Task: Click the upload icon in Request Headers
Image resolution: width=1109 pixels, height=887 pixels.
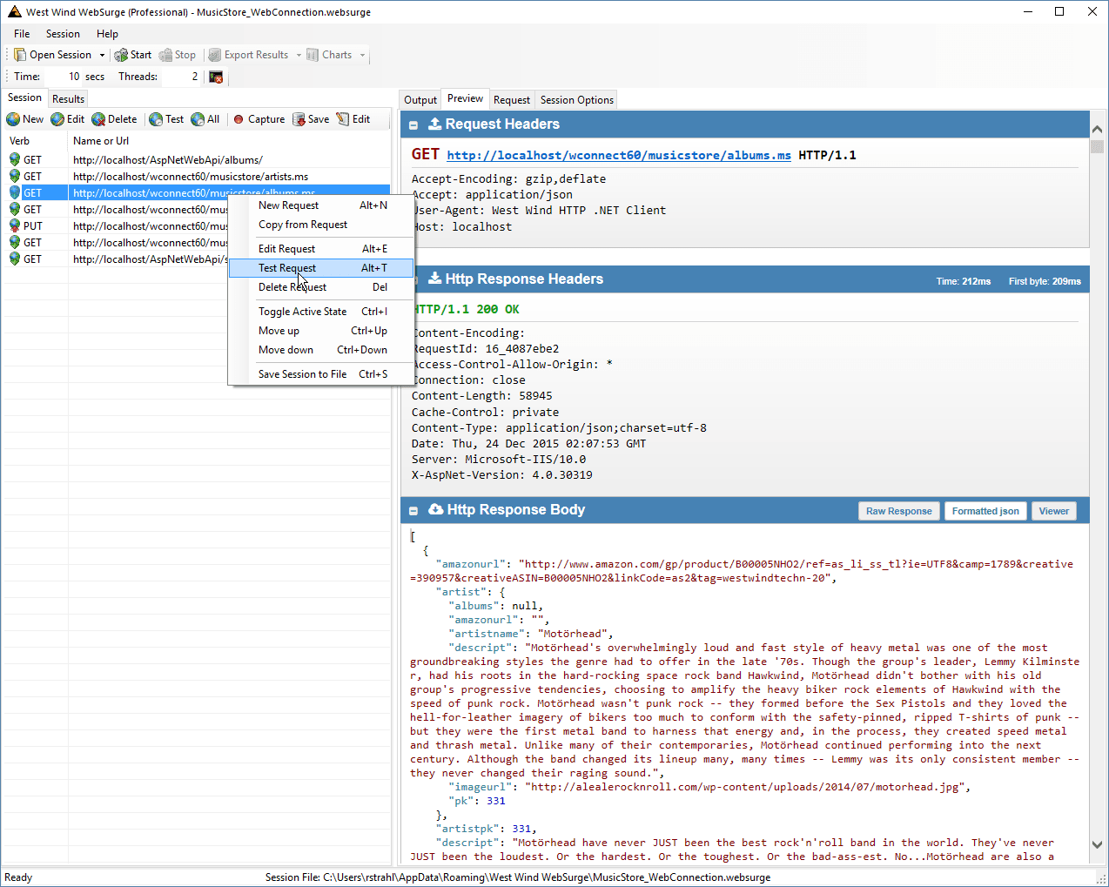Action: tap(435, 124)
